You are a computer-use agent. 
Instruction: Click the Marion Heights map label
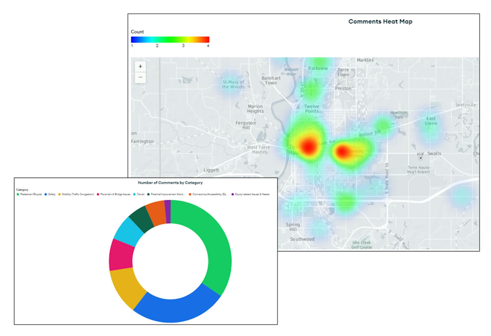[255, 109]
